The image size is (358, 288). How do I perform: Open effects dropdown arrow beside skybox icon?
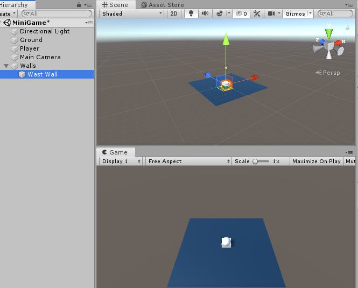pos(229,13)
